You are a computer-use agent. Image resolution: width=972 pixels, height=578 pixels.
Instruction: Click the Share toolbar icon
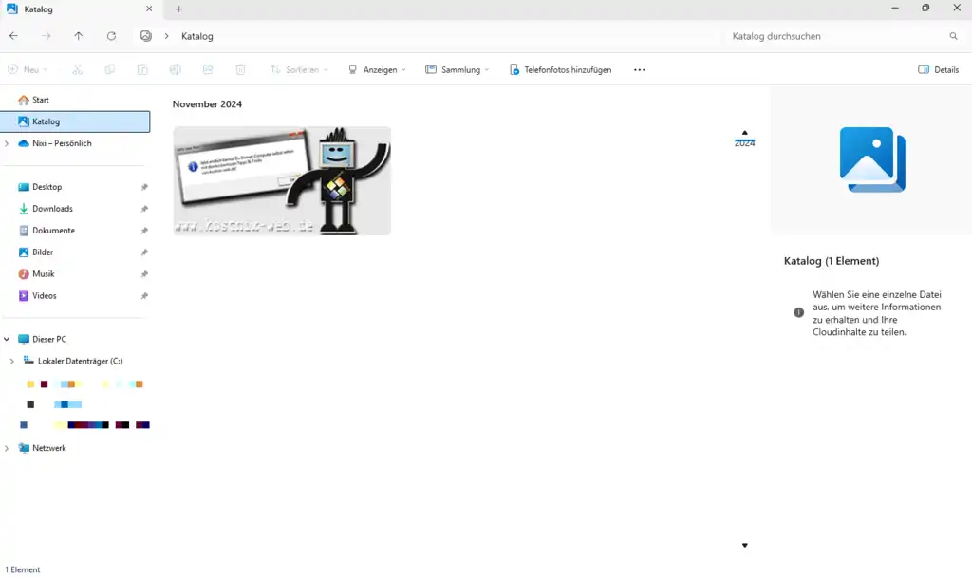pyautogui.click(x=208, y=69)
